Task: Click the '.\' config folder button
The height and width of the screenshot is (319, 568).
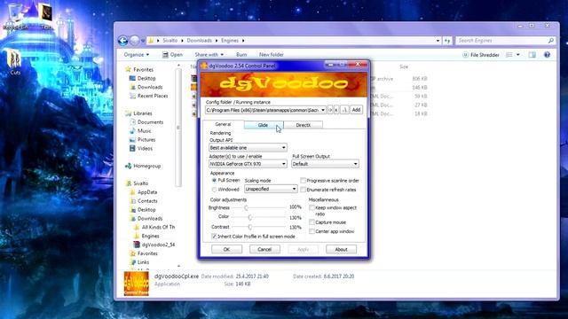Action: [344, 110]
